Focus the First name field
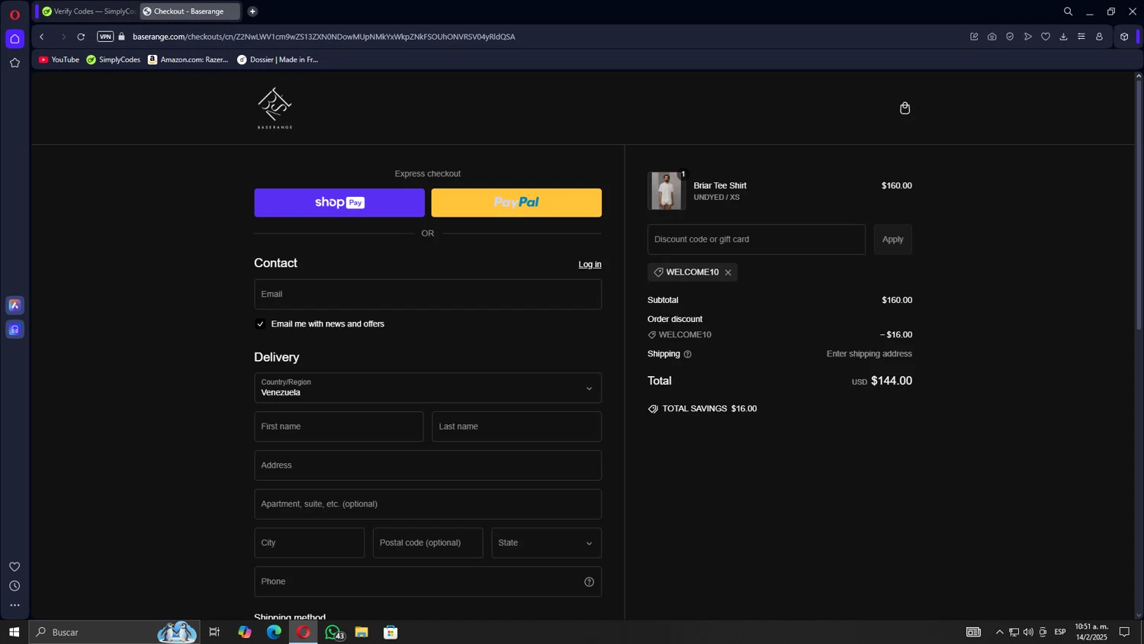 pos(339,427)
